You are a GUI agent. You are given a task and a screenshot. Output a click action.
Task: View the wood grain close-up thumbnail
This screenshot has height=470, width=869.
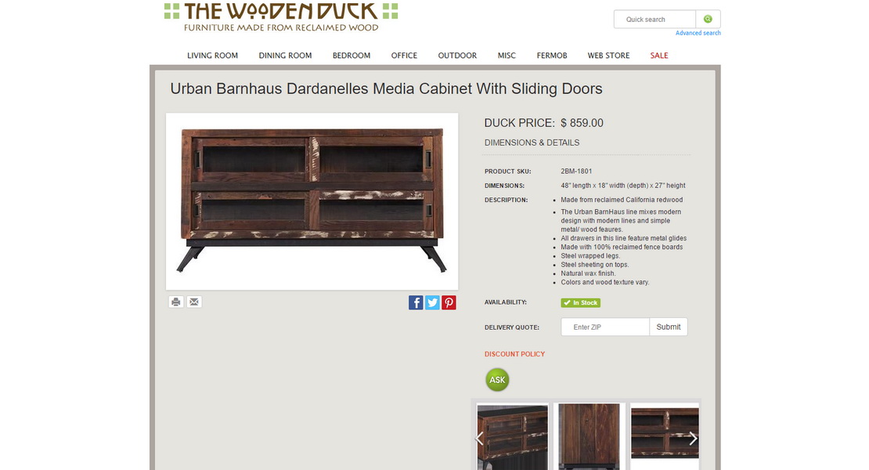coord(590,437)
